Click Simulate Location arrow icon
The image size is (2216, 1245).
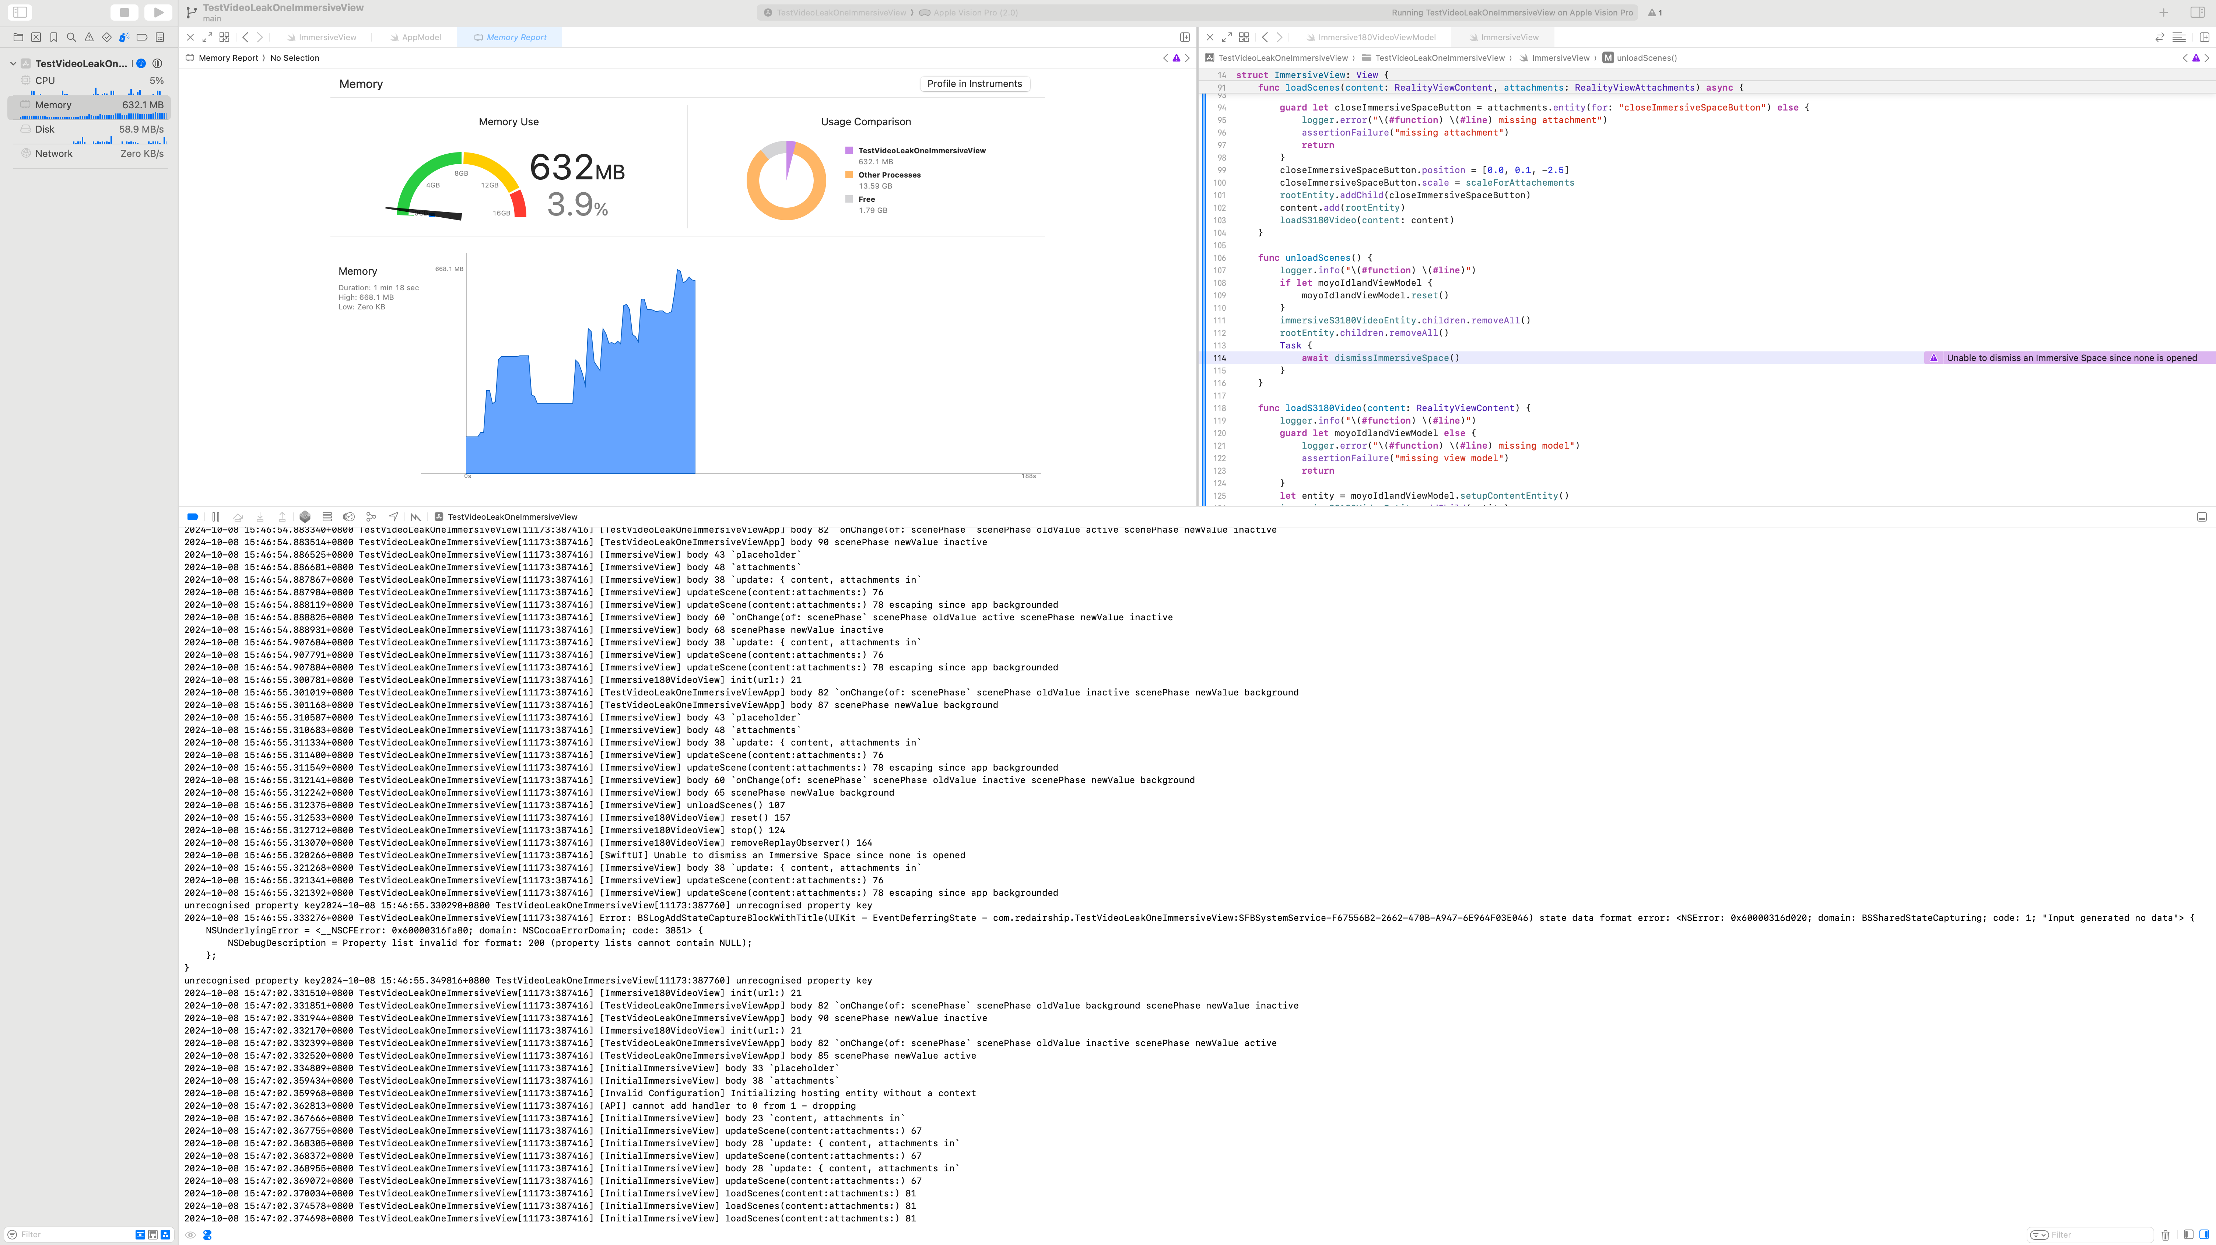click(393, 517)
